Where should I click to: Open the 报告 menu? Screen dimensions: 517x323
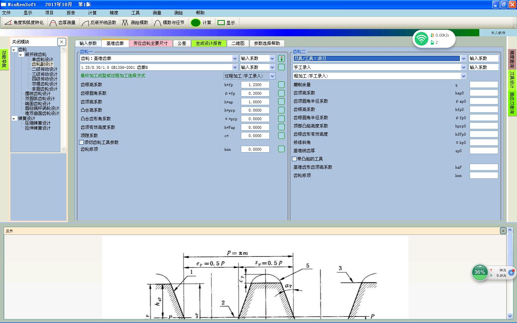[71, 13]
